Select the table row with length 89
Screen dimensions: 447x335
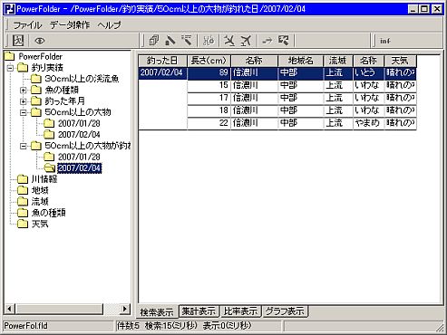pyautogui.click(x=277, y=73)
